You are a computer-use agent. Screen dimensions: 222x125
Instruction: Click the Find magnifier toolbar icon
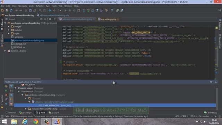click(40, 10)
